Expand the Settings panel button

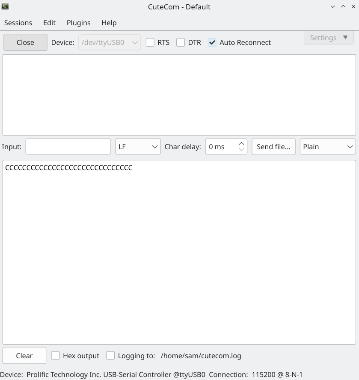(x=329, y=38)
